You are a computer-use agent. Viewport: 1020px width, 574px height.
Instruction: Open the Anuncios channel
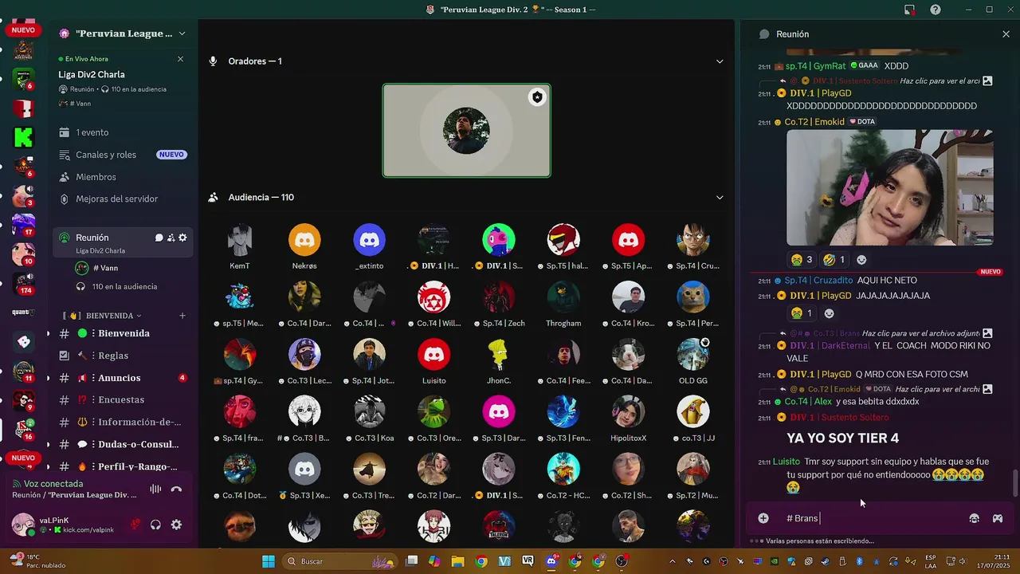(122, 378)
